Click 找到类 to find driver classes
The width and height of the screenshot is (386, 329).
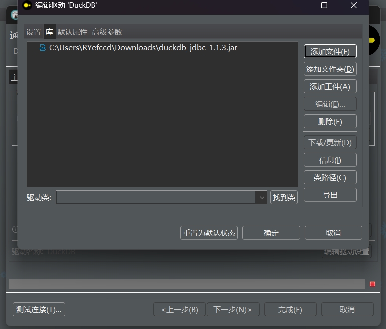[x=284, y=197]
